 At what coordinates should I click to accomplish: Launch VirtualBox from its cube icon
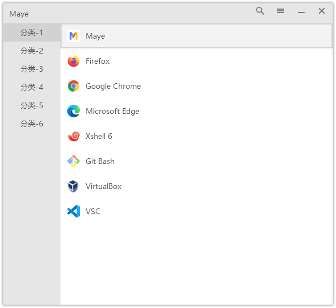(74, 186)
